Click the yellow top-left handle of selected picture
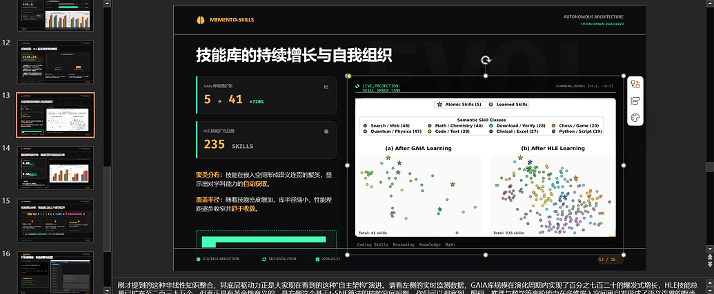The height and width of the screenshot is (294, 714). (348, 76)
